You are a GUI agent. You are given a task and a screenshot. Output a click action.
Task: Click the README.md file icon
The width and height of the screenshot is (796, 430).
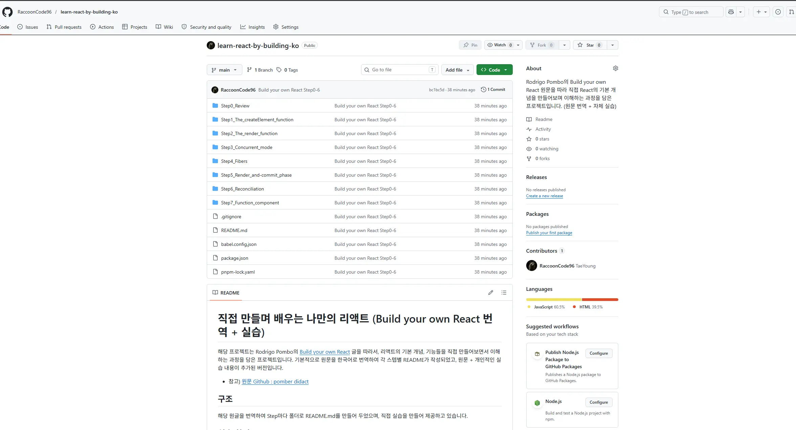pos(215,230)
